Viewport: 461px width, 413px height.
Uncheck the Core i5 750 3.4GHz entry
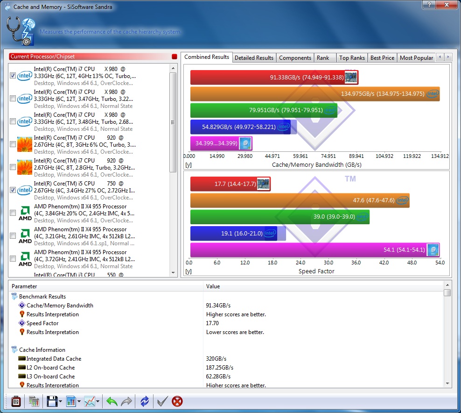(x=13, y=190)
